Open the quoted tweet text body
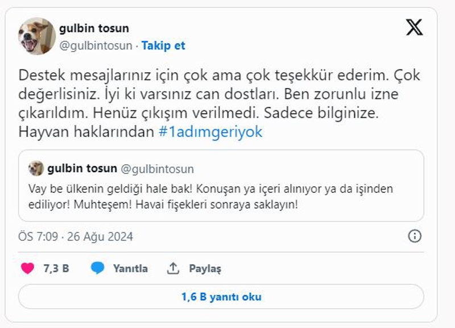 [x=210, y=196]
